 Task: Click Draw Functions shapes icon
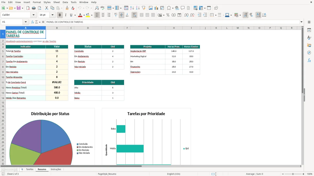pyautogui.click(x=216, y=8)
